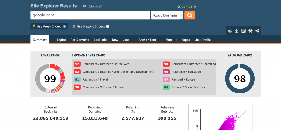Click the 90 Internet Searching badge
This screenshot has height=130, width=281.
pos(166,64)
